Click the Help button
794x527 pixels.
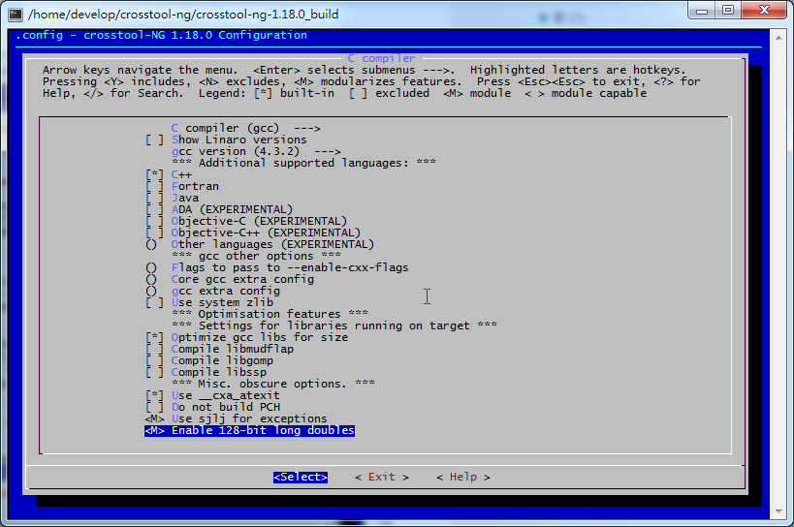point(463,478)
